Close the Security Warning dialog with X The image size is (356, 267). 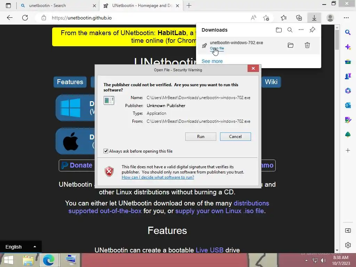pyautogui.click(x=253, y=68)
